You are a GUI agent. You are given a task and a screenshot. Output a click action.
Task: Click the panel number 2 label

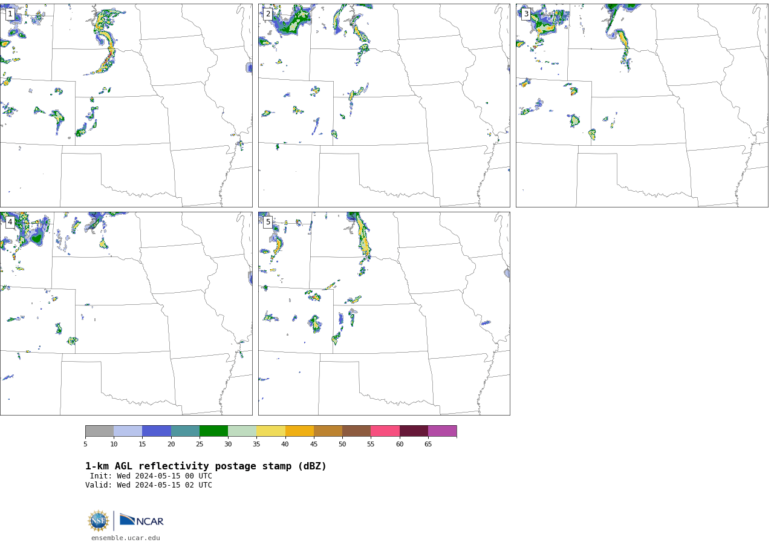(268, 15)
